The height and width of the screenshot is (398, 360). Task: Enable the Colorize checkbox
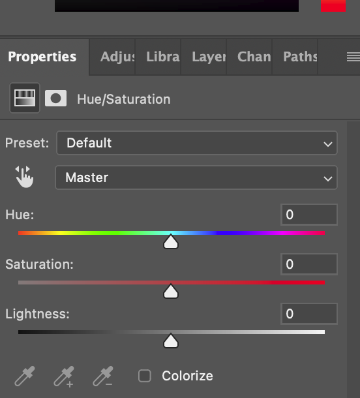click(x=145, y=376)
